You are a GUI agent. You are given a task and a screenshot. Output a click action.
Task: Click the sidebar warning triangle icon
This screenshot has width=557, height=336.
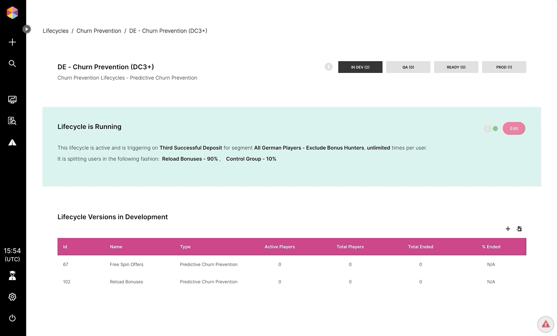pyautogui.click(x=12, y=143)
